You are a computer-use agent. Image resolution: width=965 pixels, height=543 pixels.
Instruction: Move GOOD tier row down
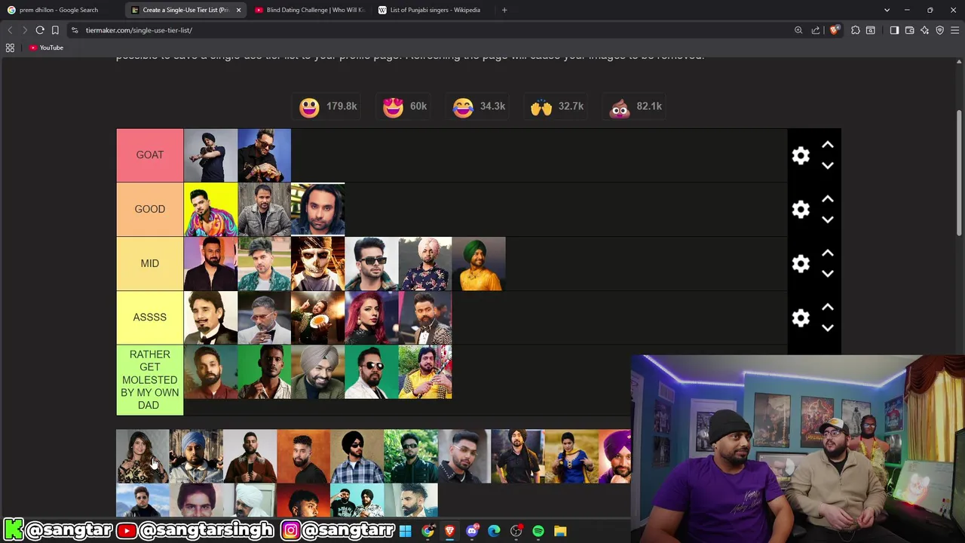point(827,220)
